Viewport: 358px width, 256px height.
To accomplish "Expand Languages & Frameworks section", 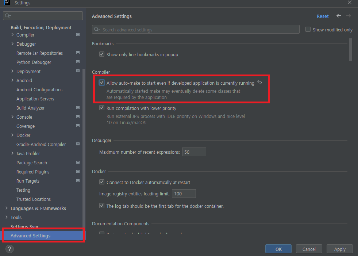I will coord(7,208).
